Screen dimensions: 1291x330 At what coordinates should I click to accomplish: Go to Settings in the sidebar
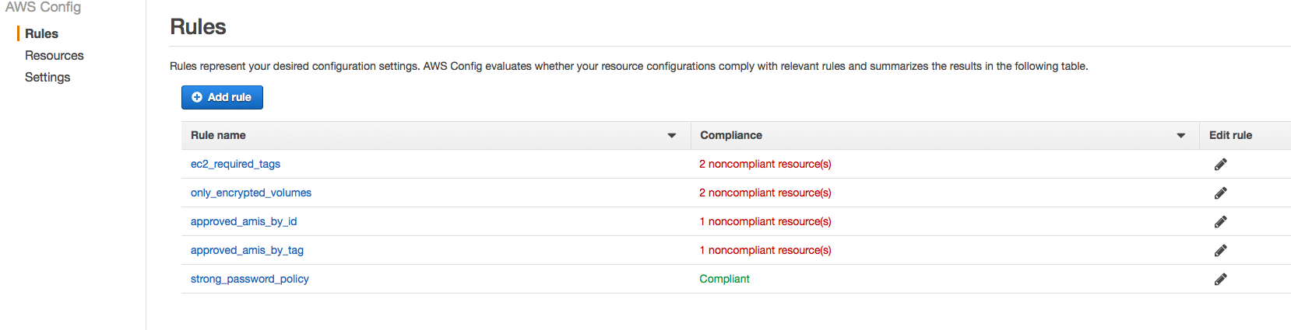pos(47,77)
